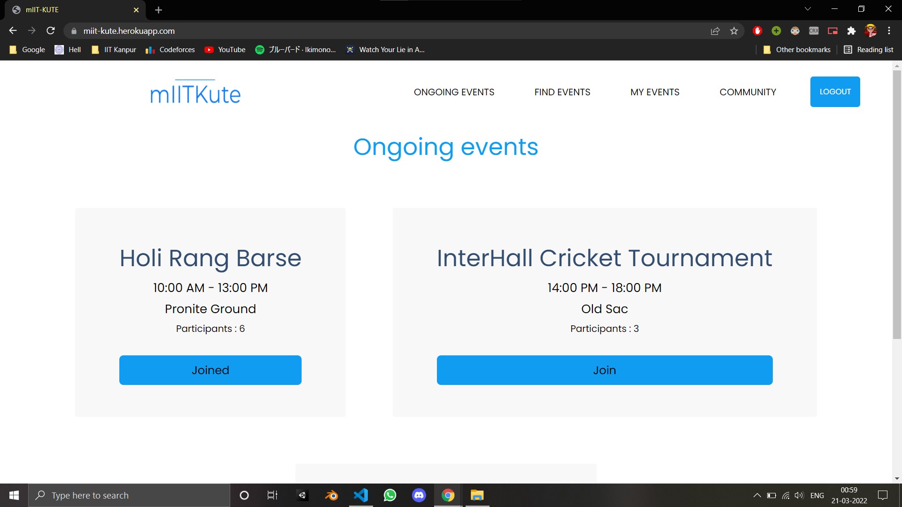Open the volume control icon
Image resolution: width=902 pixels, height=507 pixels.
pos(799,495)
